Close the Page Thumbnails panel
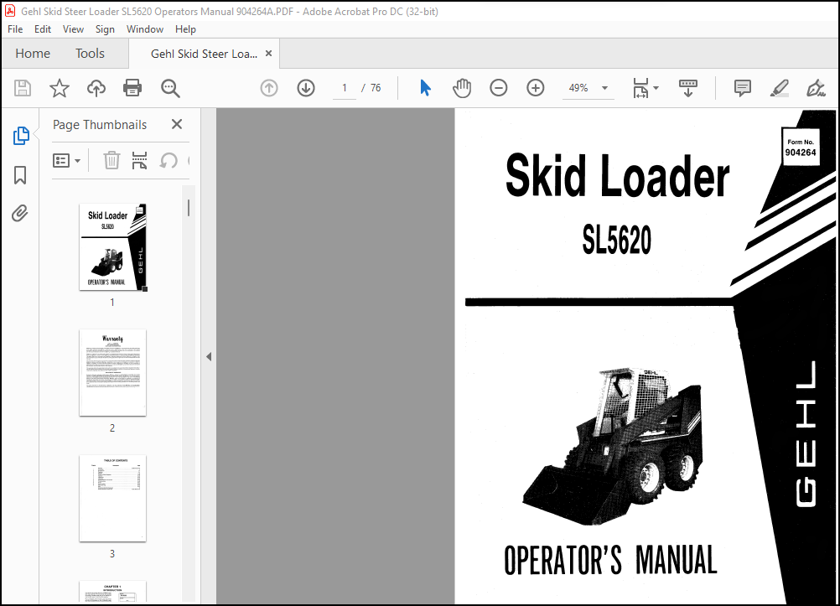 click(177, 124)
